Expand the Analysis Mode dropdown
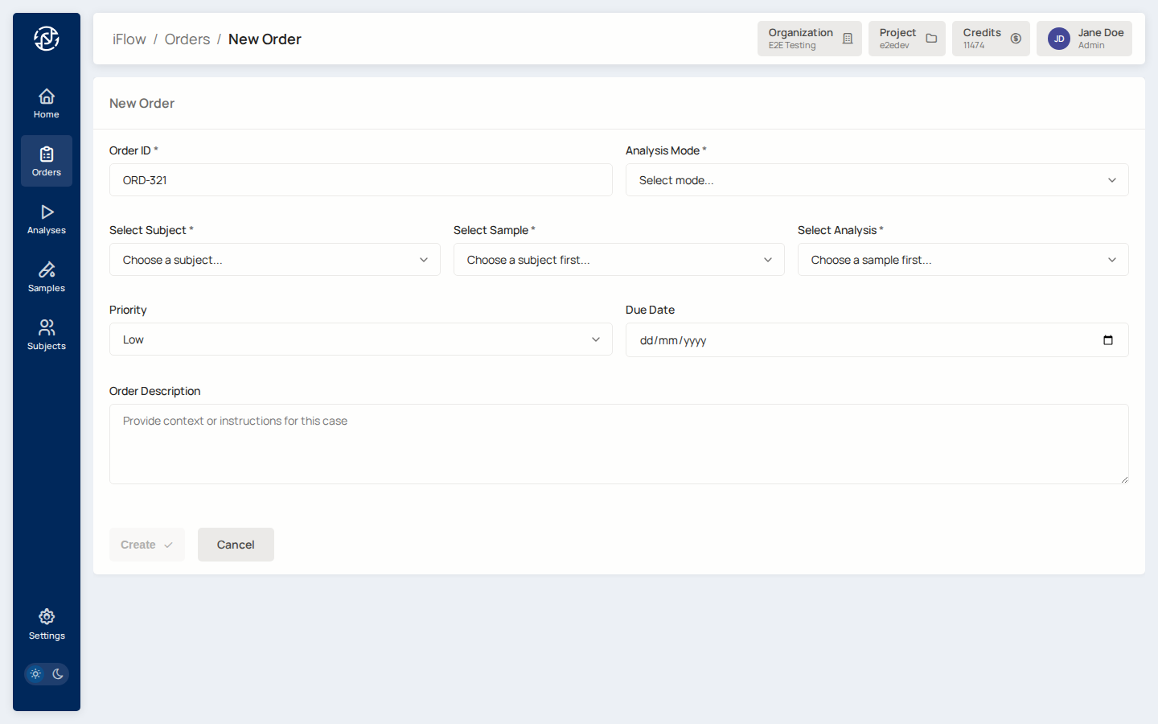The image size is (1158, 724). (x=877, y=180)
